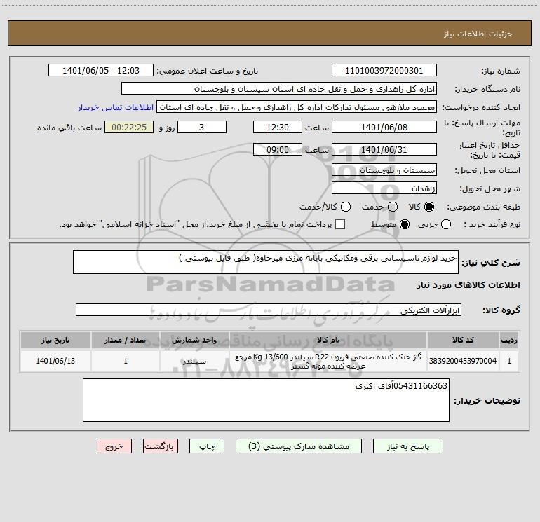The image size is (540, 522).
Task: Click the خروج exit button
Action: coord(114,446)
